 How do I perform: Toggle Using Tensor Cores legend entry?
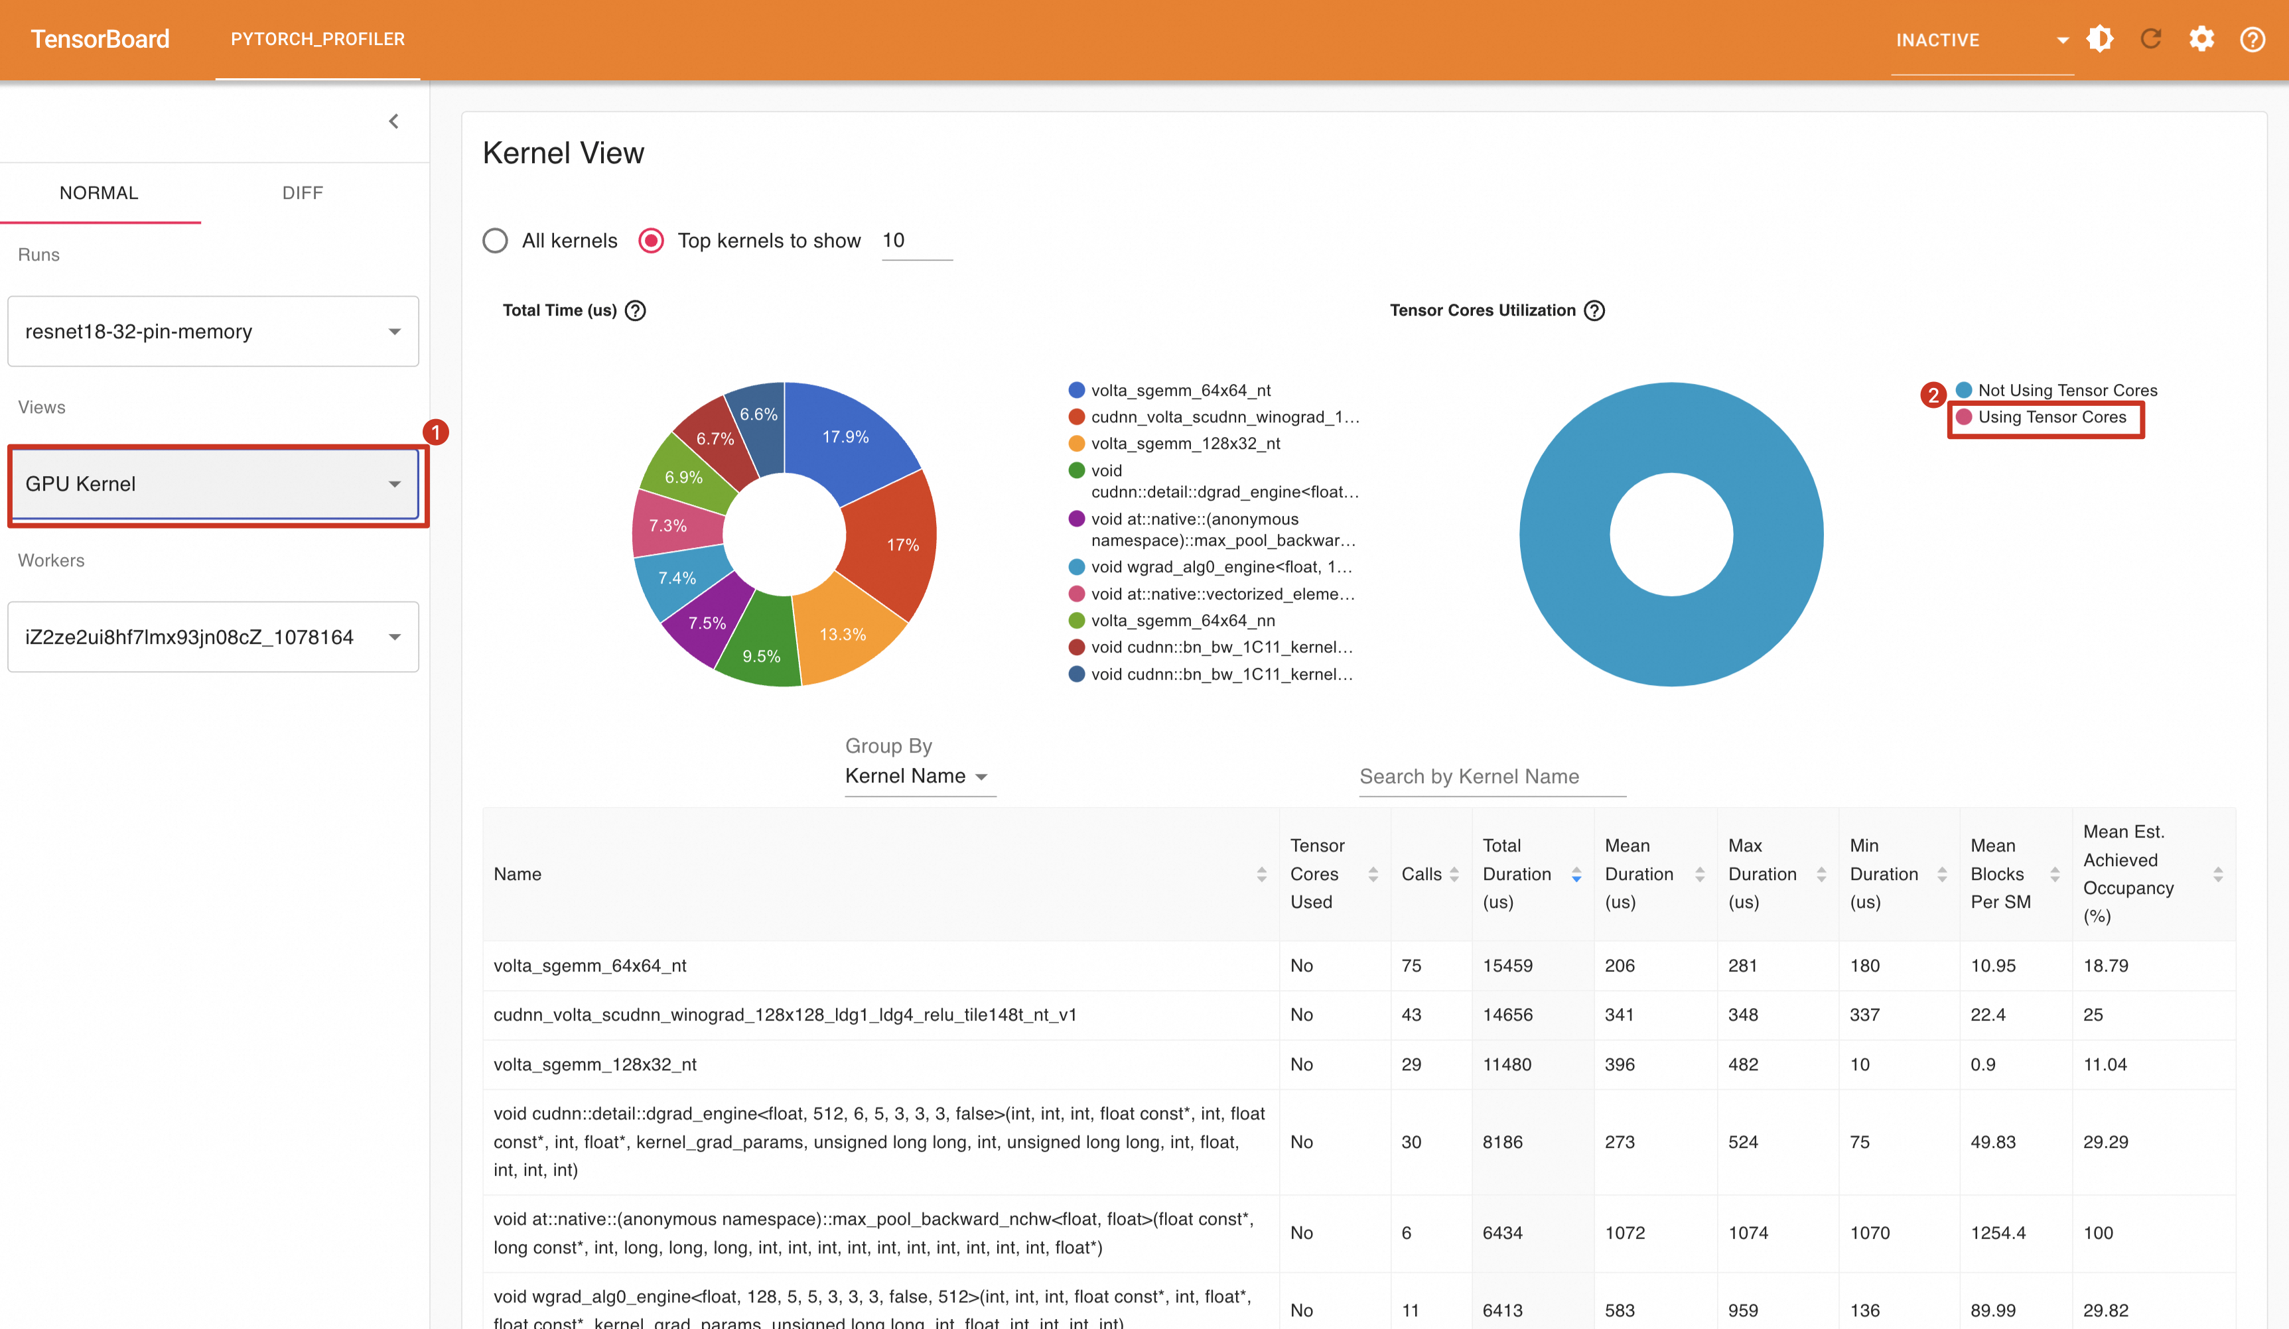tap(2041, 416)
